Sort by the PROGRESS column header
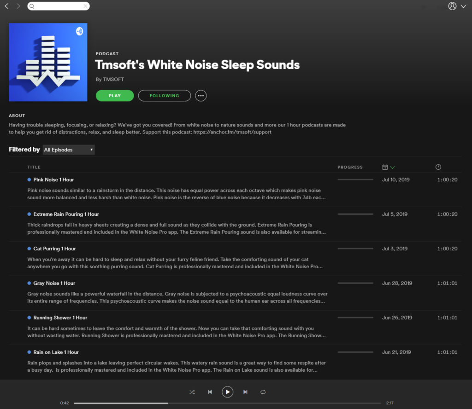 350,167
